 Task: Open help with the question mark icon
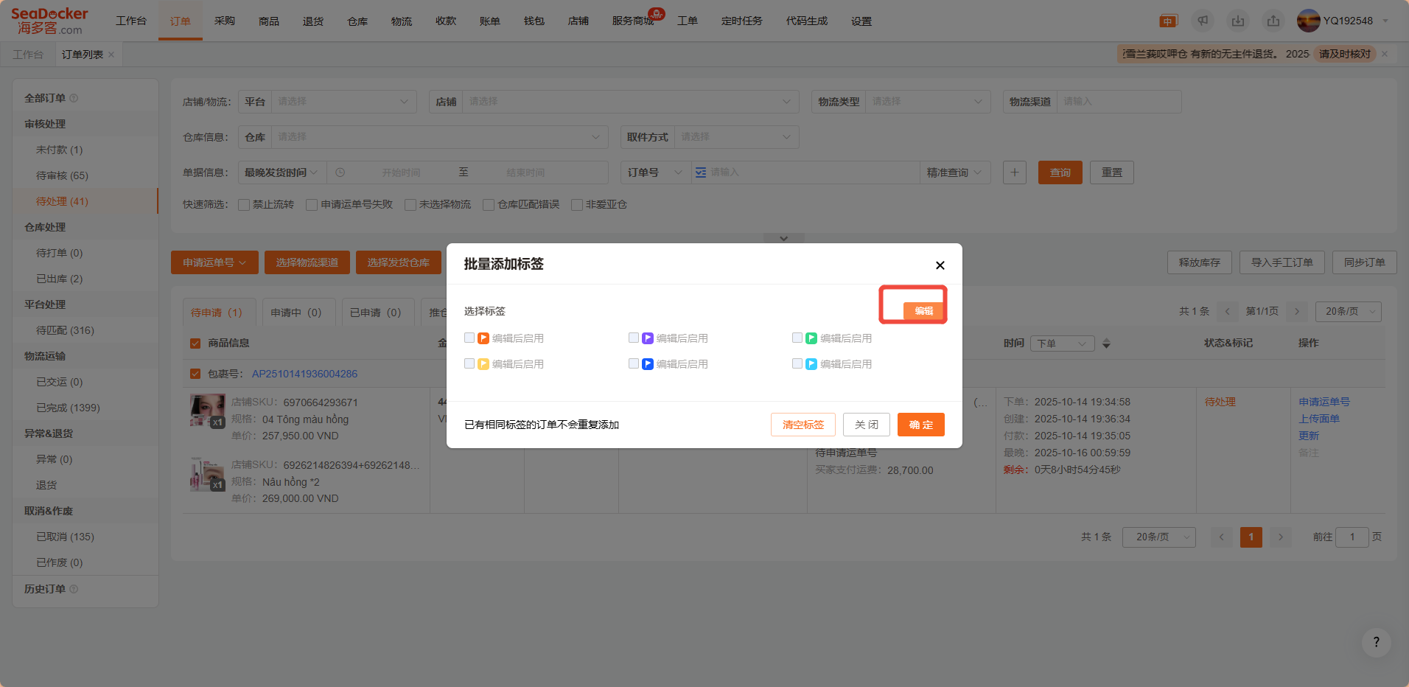coord(1376,642)
